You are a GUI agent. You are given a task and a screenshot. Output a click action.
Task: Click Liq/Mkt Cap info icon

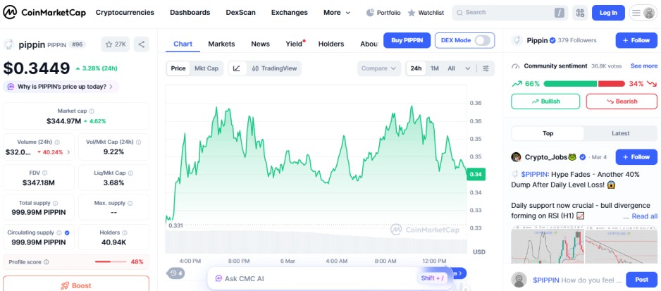tap(130, 173)
